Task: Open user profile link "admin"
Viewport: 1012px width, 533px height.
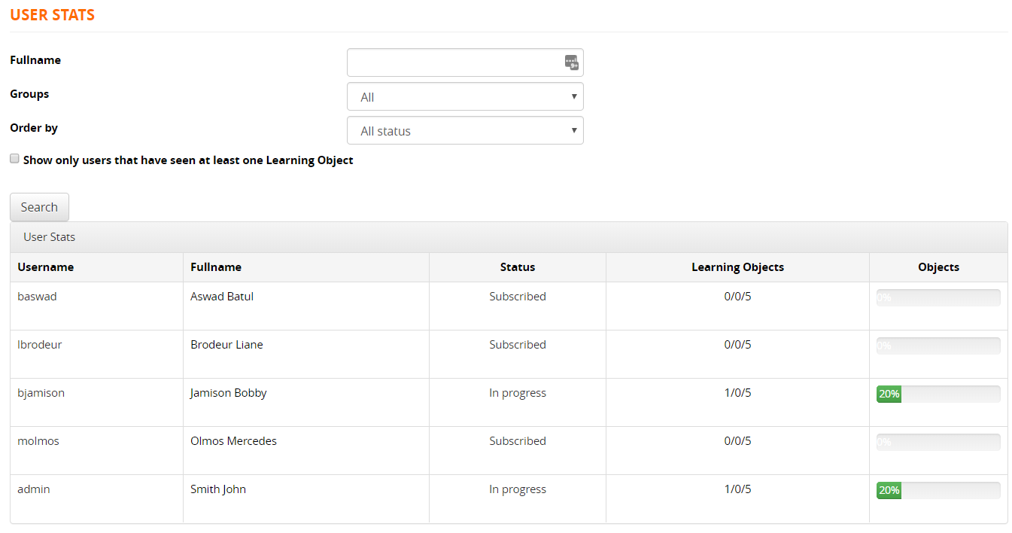Action: click(x=33, y=489)
